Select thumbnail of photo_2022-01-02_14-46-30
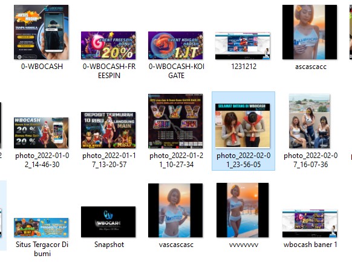 click(x=41, y=133)
